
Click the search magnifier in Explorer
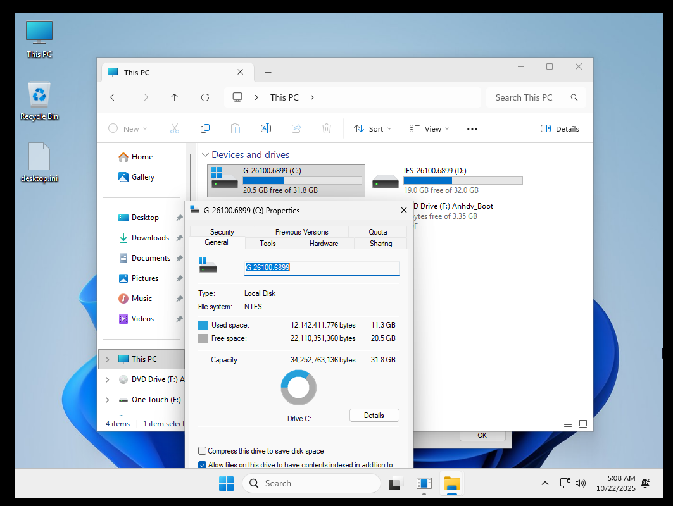[x=574, y=97]
